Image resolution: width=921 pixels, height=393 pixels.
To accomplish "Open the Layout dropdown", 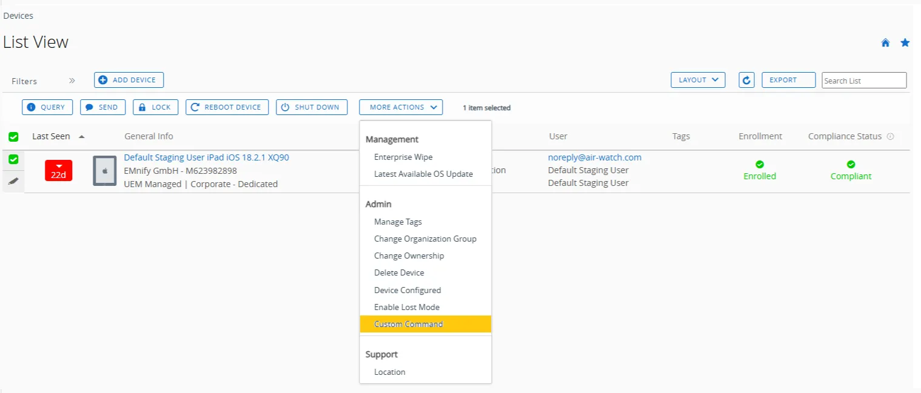I will pyautogui.click(x=698, y=80).
